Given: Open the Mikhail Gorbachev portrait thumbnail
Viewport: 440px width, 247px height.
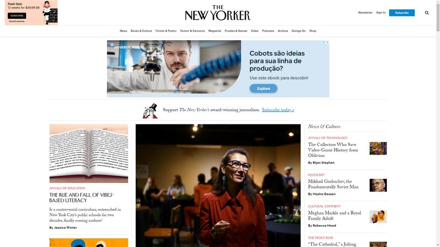Looking at the screenshot, I should click(x=378, y=185).
